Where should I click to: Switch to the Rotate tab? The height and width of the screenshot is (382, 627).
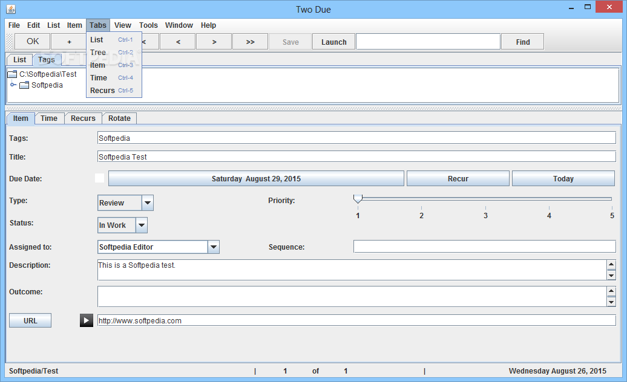[x=119, y=118]
